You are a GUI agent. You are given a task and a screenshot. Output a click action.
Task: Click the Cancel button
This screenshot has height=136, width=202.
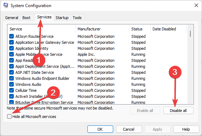(129, 129)
